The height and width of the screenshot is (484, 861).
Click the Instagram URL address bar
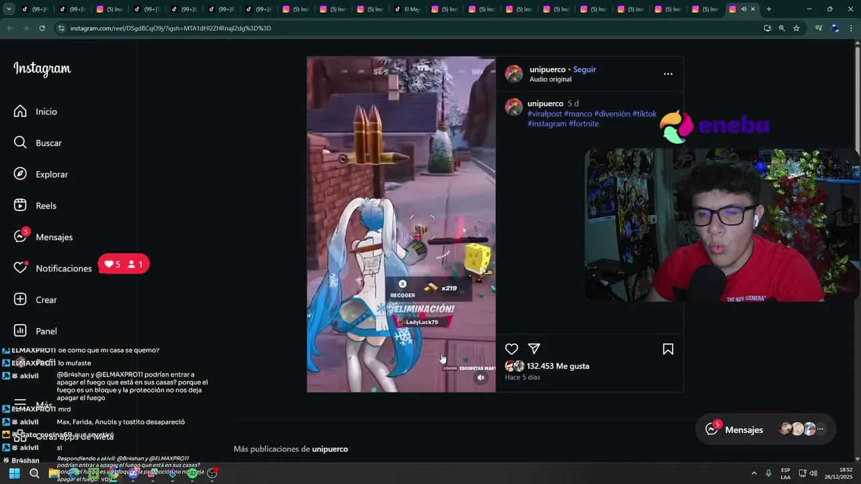pos(404,28)
